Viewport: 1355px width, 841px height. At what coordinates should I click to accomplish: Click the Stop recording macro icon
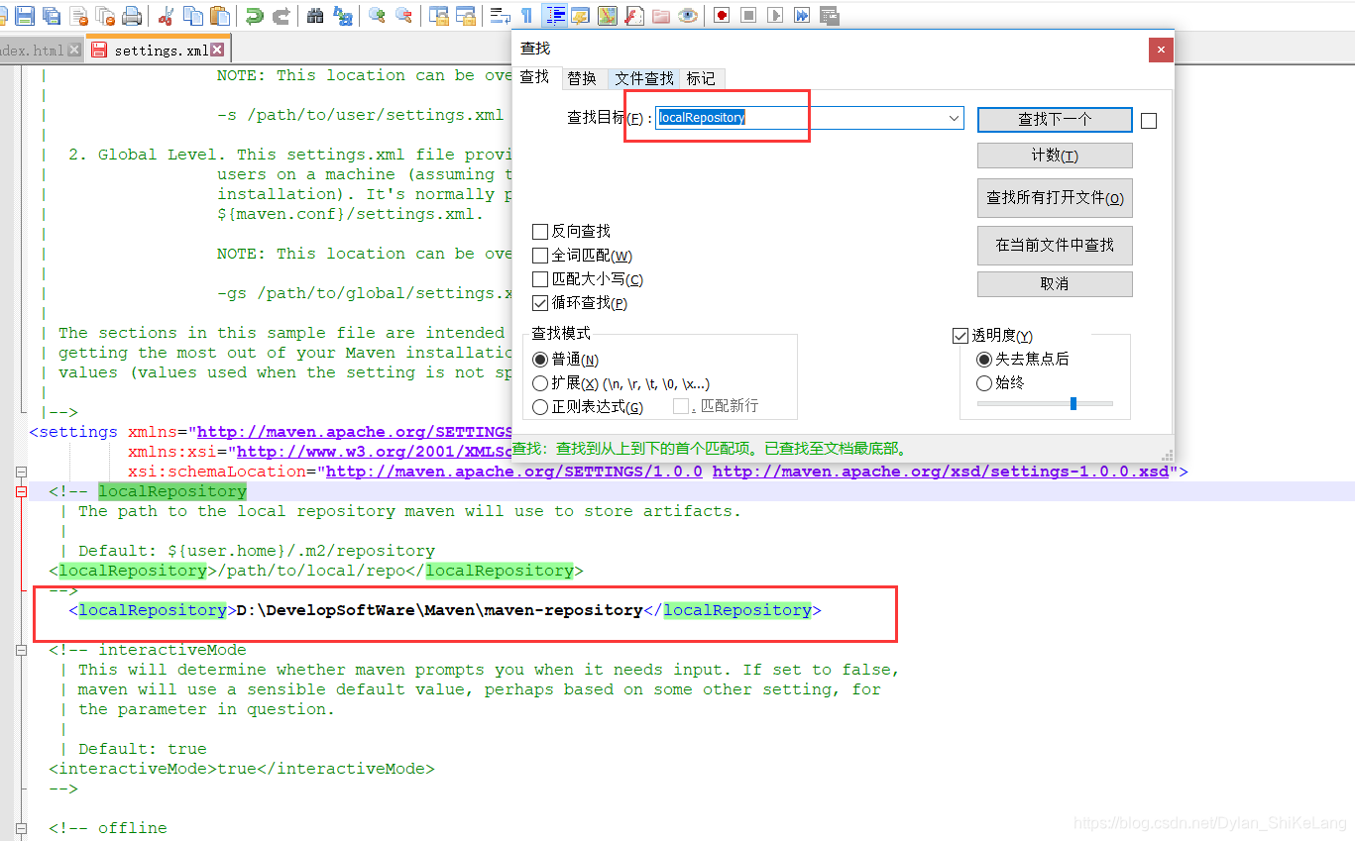(x=748, y=16)
